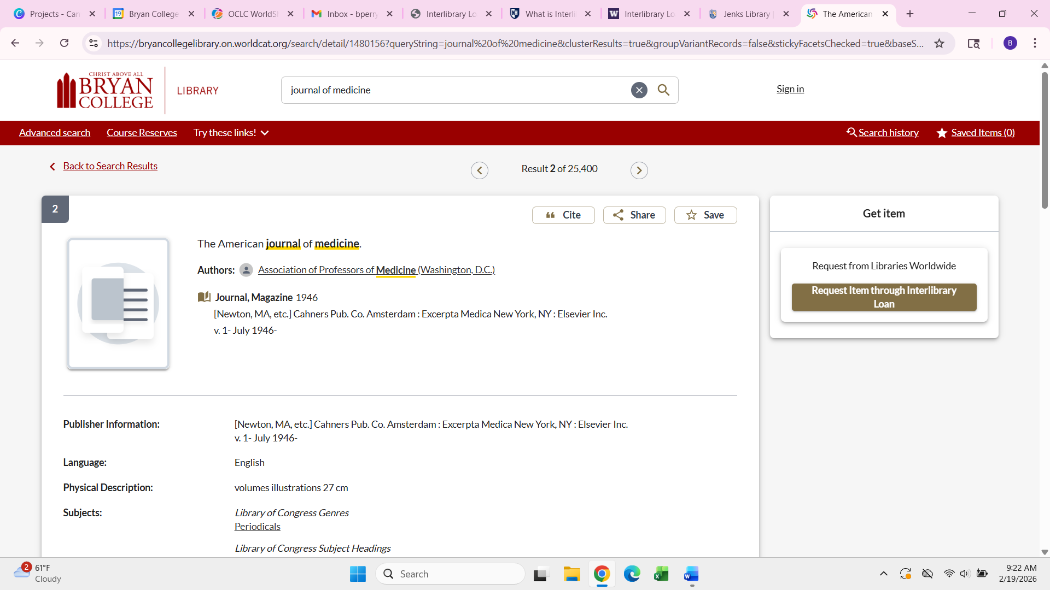Open the clock showing 9:22 AM
Image resolution: width=1050 pixels, height=590 pixels.
coord(1017,574)
